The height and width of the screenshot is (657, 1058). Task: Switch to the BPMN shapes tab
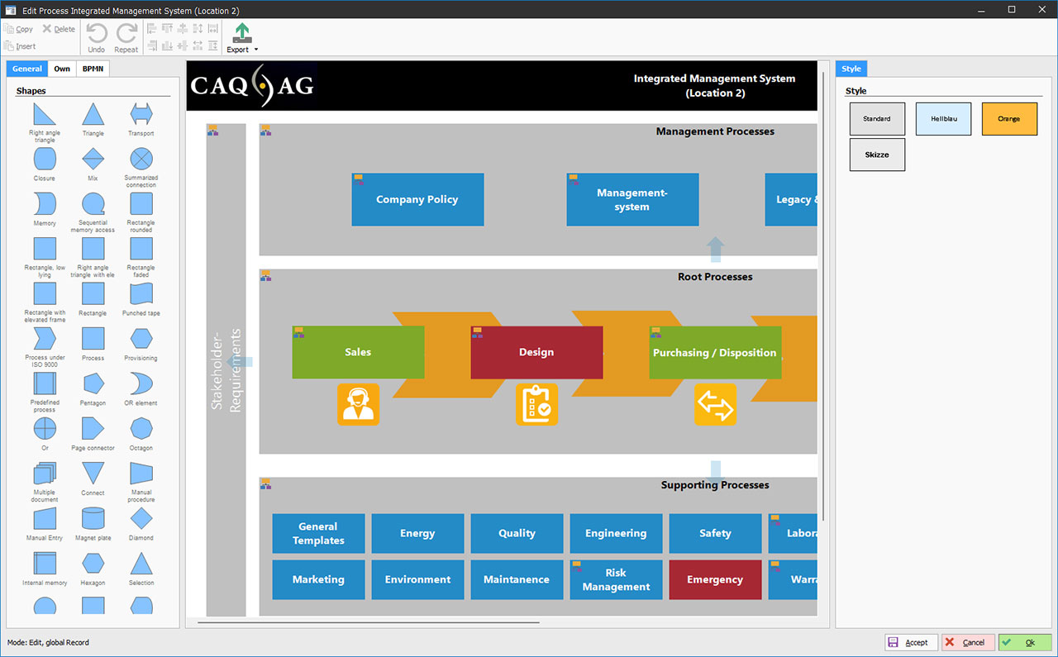click(x=93, y=69)
